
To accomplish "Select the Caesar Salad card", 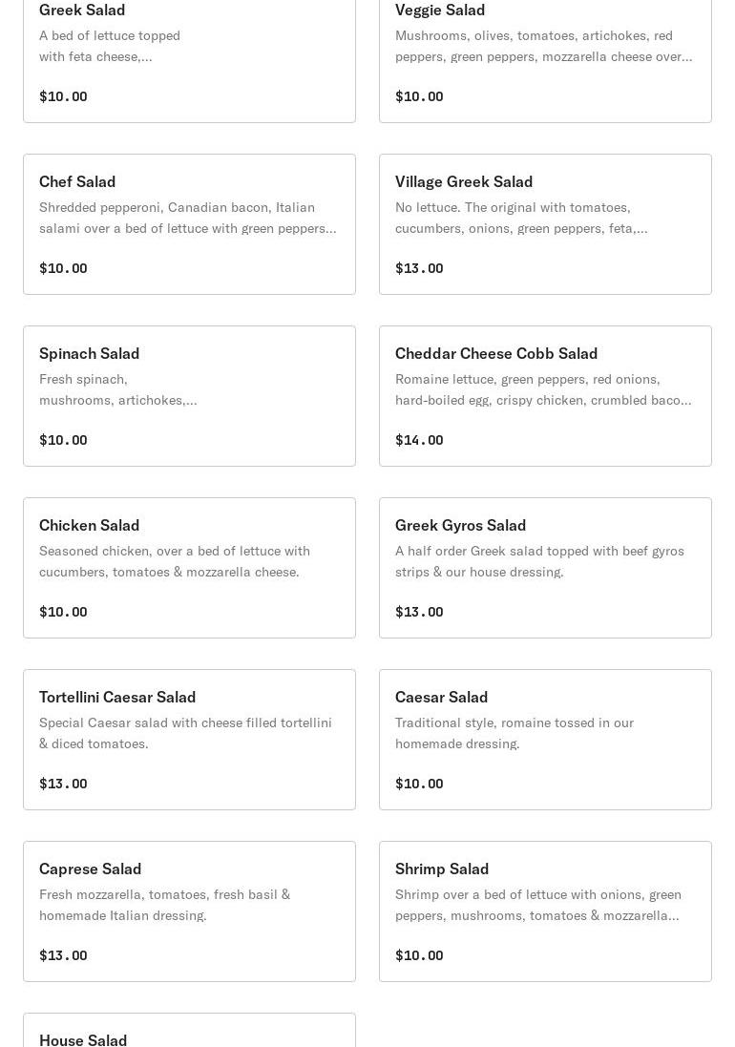I will pyautogui.click(x=545, y=740).
